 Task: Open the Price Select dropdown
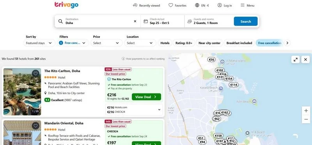click(x=106, y=43)
